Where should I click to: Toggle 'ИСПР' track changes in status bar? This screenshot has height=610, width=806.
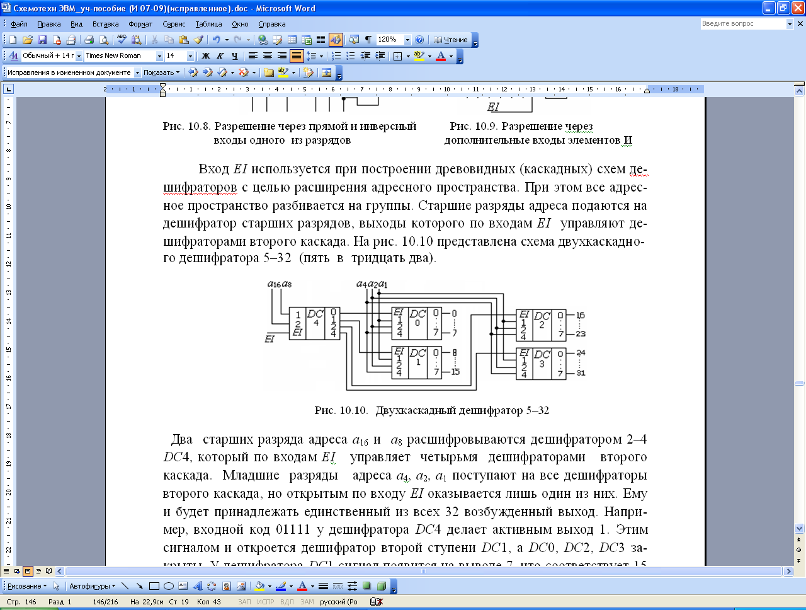point(266,602)
